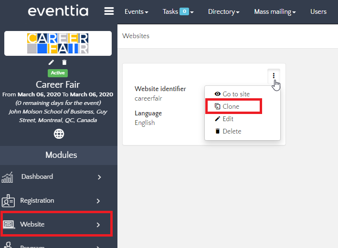Click the Registration badge icon
Image resolution: width=338 pixels, height=248 pixels.
tap(8, 201)
